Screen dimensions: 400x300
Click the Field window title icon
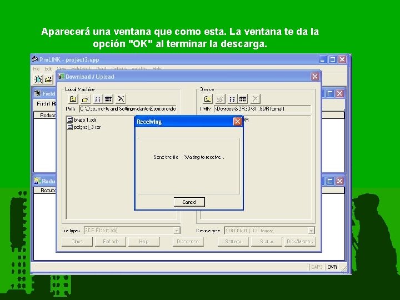38,93
